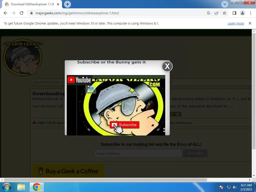This screenshot has height=192, width=256.
Task: Click the Chrome taskbar icon
Action: [x=36, y=187]
